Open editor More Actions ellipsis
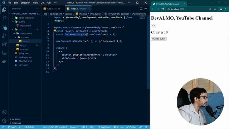229x129 pixels. pyautogui.click(x=146, y=9)
